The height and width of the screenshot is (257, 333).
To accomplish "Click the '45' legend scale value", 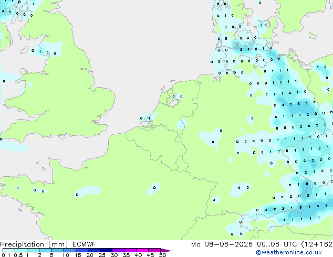I will point(150,255).
